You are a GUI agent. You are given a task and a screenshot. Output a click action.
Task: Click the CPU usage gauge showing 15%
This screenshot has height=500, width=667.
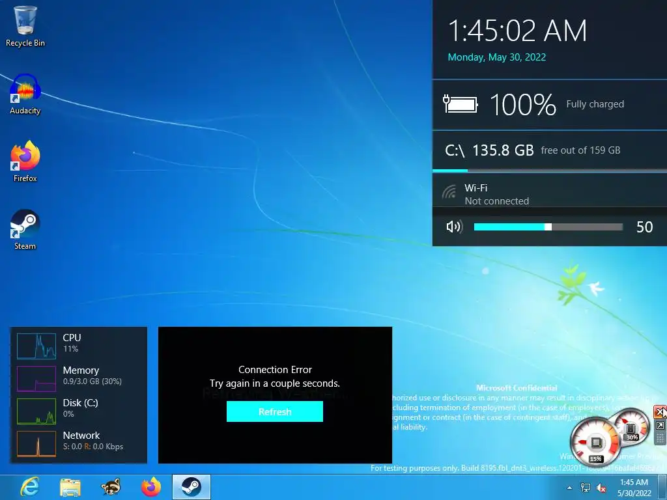click(595, 443)
